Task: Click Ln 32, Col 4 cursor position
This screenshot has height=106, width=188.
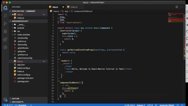Action: [130, 105]
